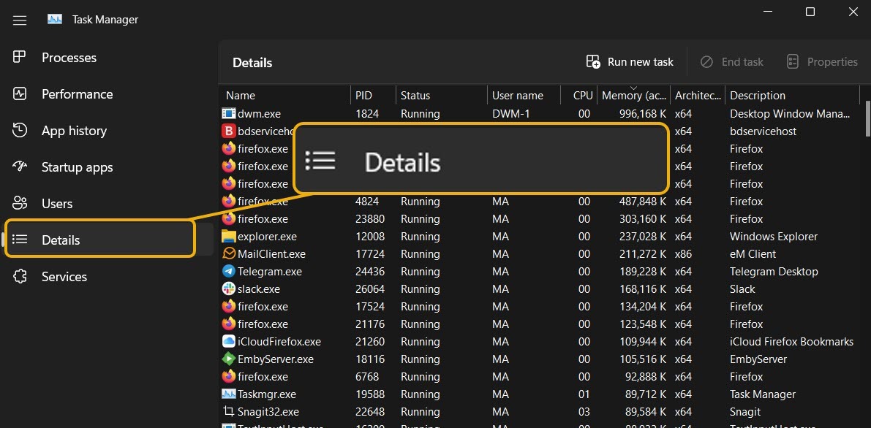The image size is (871, 428).
Task: Select the Startup apps gauge icon
Action: 18,167
